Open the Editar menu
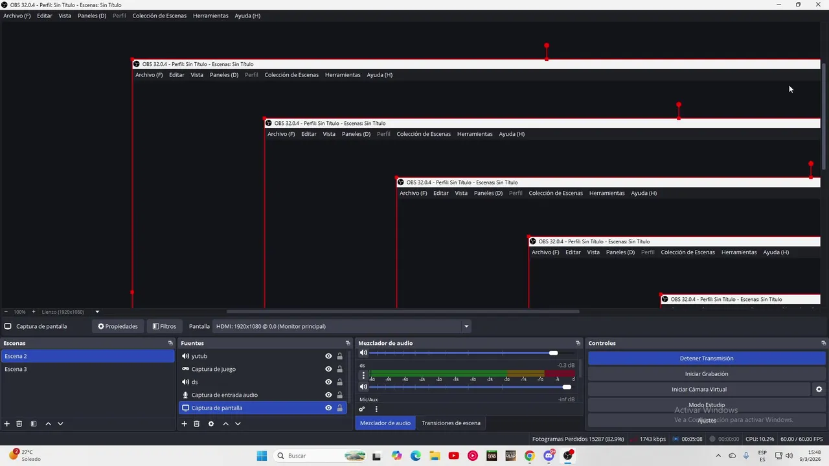This screenshot has height=466, width=829. coord(45,16)
